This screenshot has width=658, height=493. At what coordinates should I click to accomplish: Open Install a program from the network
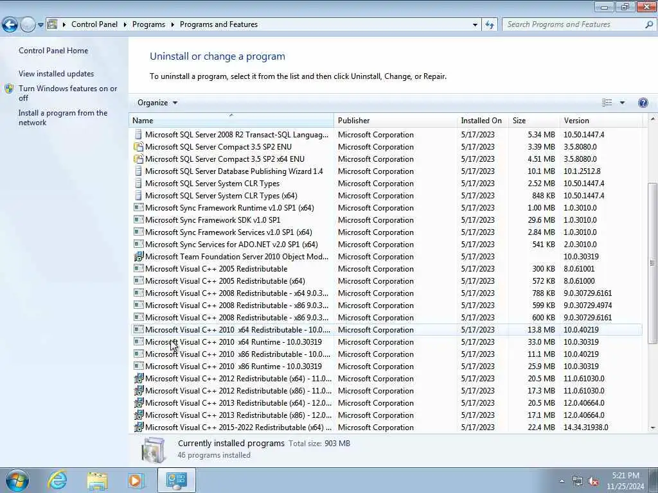(x=63, y=118)
